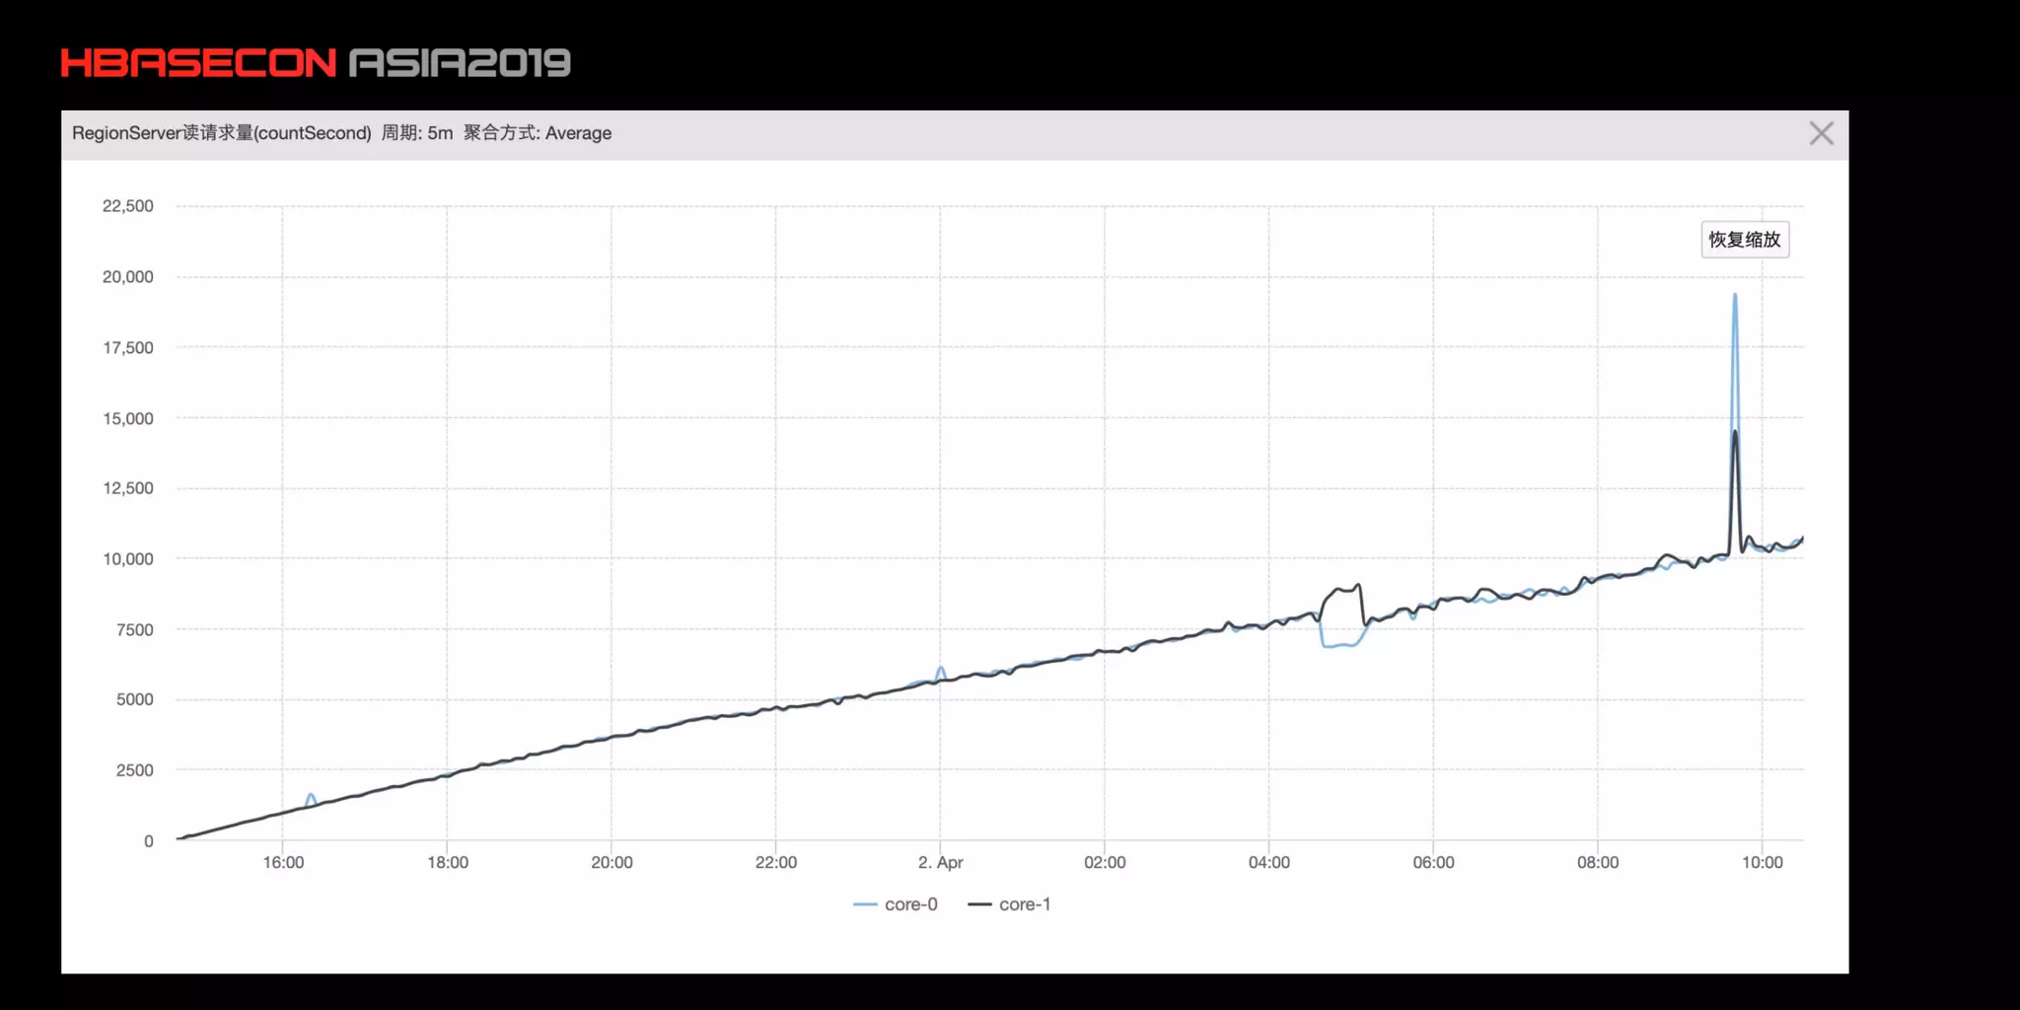The width and height of the screenshot is (2020, 1010).
Task: Click the core-0 blue legend line swatch
Action: (865, 904)
